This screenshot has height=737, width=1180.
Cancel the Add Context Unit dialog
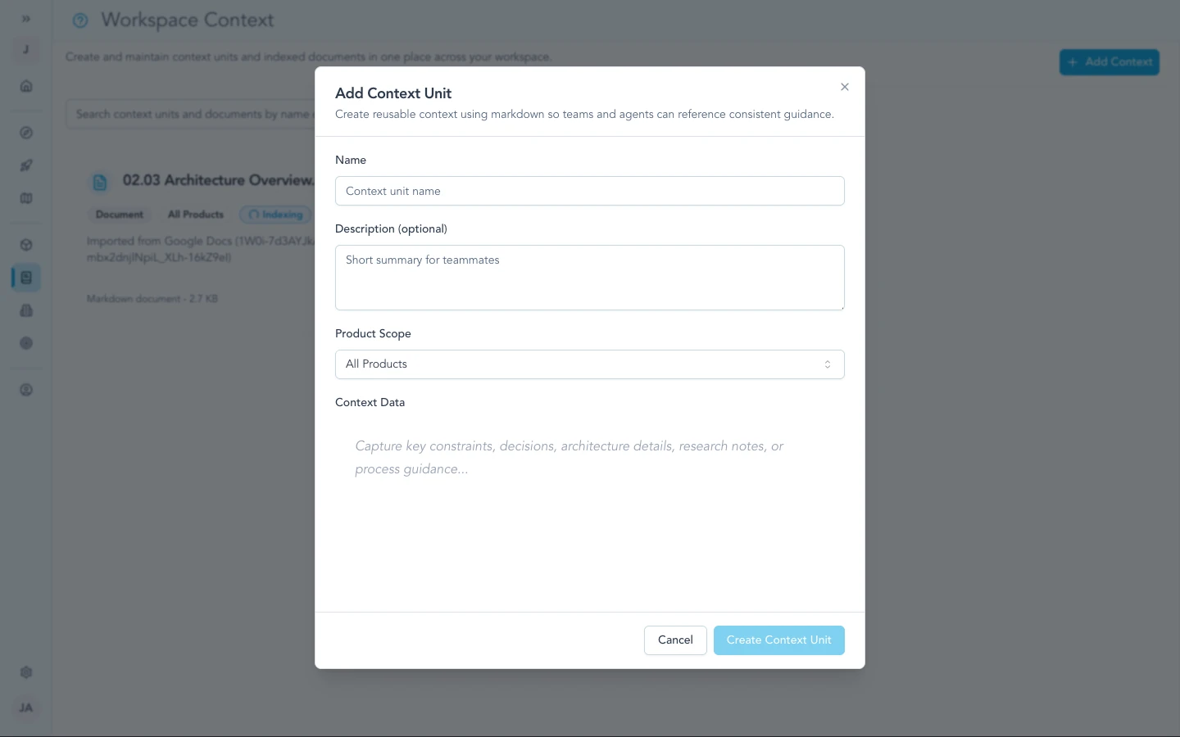coord(675,640)
